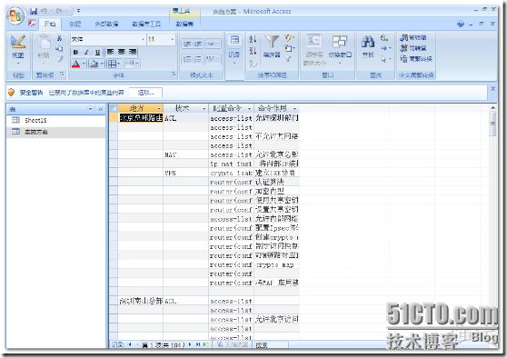Apply the red font color

(x=75, y=64)
